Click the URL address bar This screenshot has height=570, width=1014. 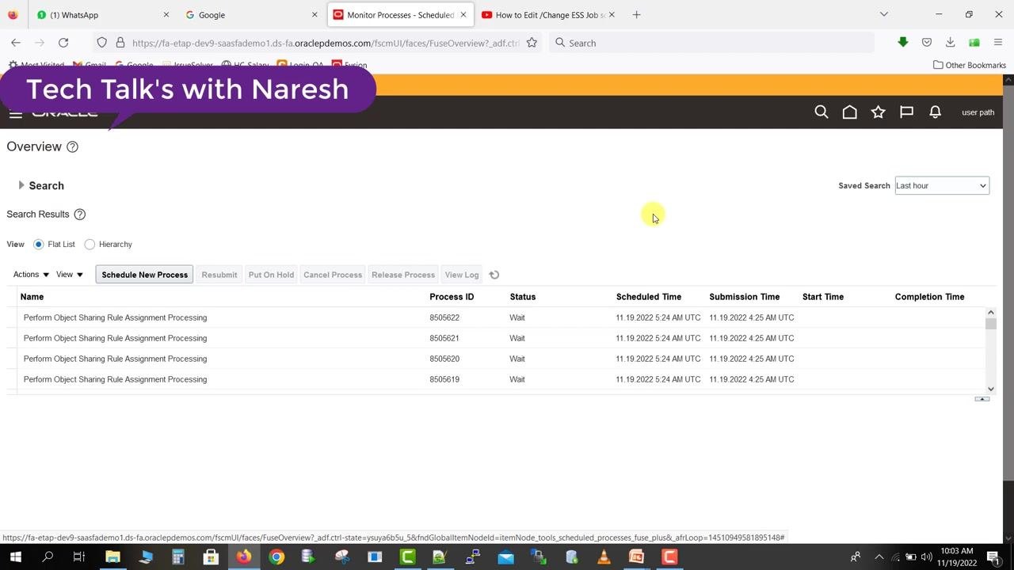tap(326, 43)
